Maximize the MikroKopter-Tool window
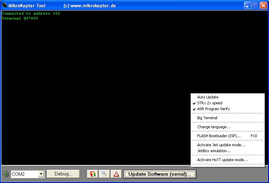Image resolution: width=269 pixels, height=183 pixels. click(x=255, y=6)
